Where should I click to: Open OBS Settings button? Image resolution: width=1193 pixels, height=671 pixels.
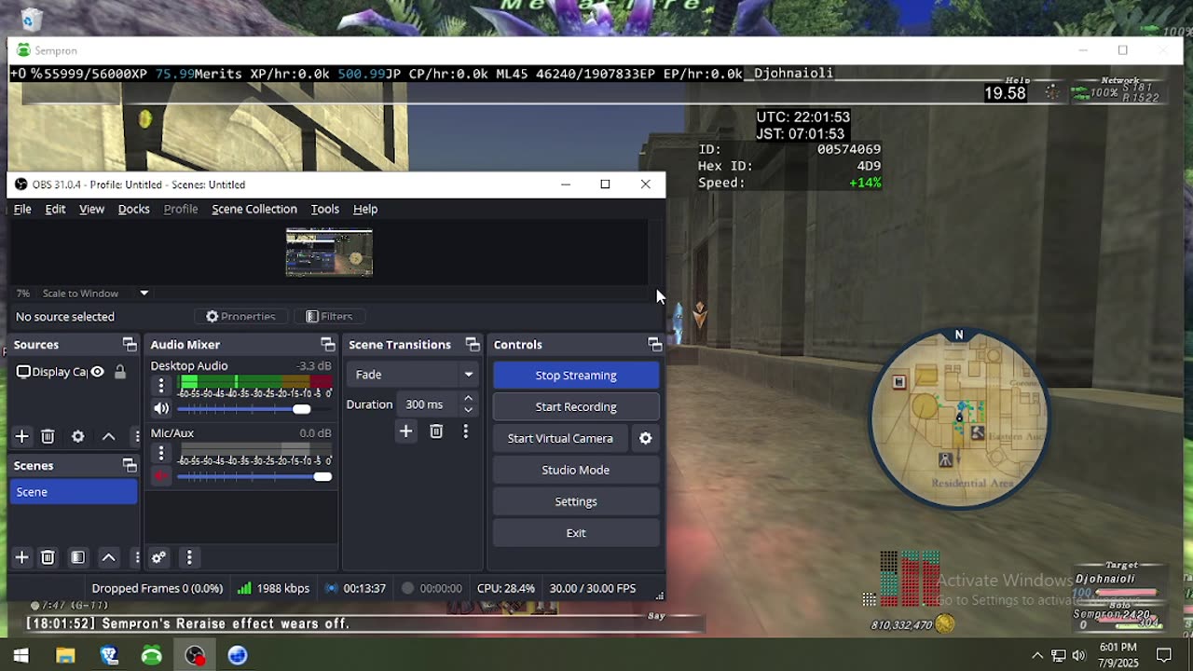pos(576,501)
